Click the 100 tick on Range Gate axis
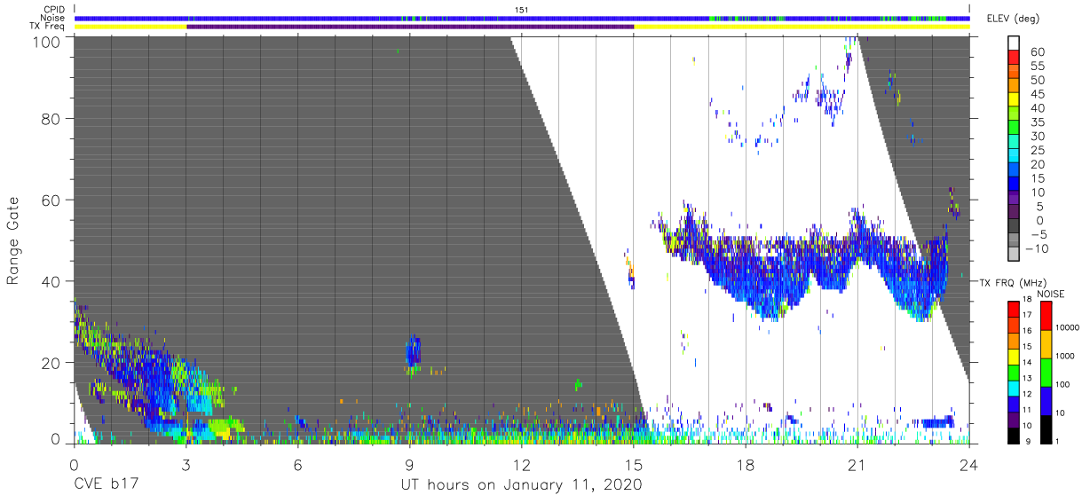 tap(48, 41)
